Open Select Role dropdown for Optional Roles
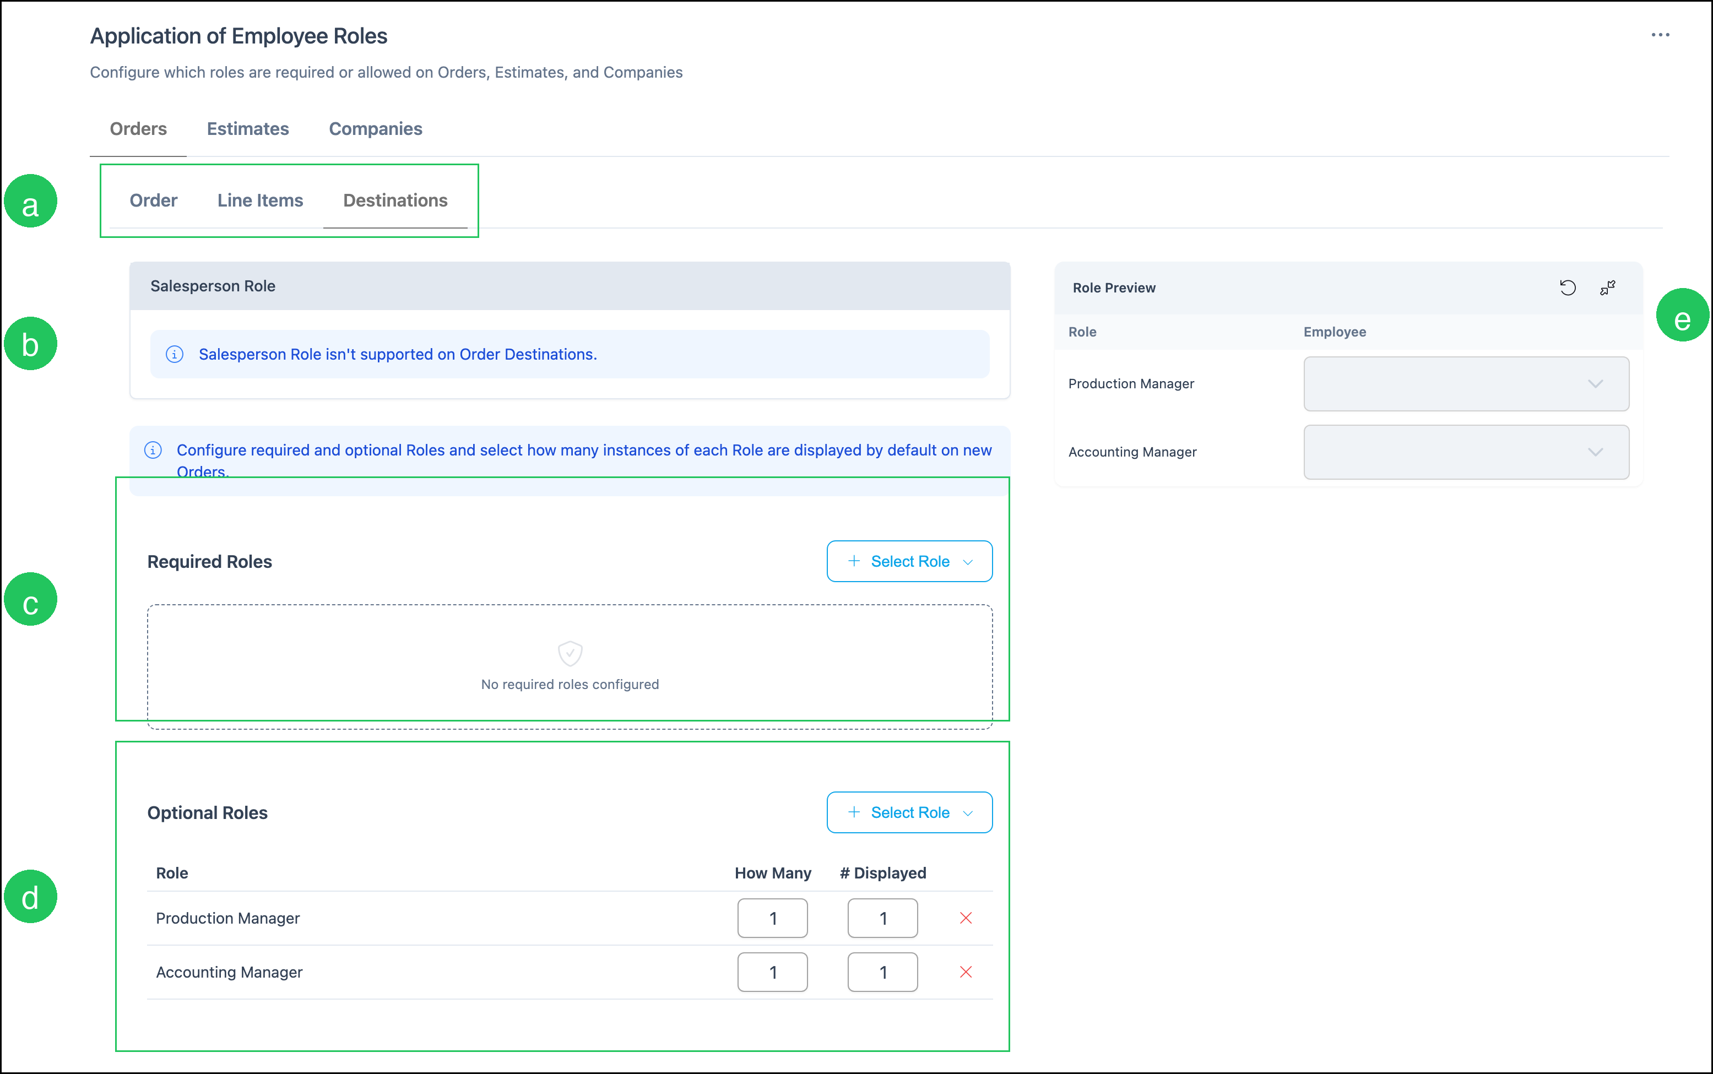1713x1074 pixels. (x=909, y=812)
